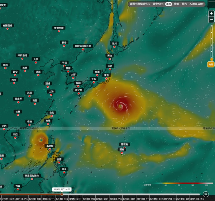Viewport: 215px width, 201px height.
Task: Select the 盤古 model option
Action: (x=184, y=4)
